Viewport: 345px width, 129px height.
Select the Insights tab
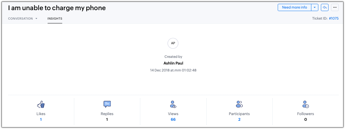pos(55,19)
